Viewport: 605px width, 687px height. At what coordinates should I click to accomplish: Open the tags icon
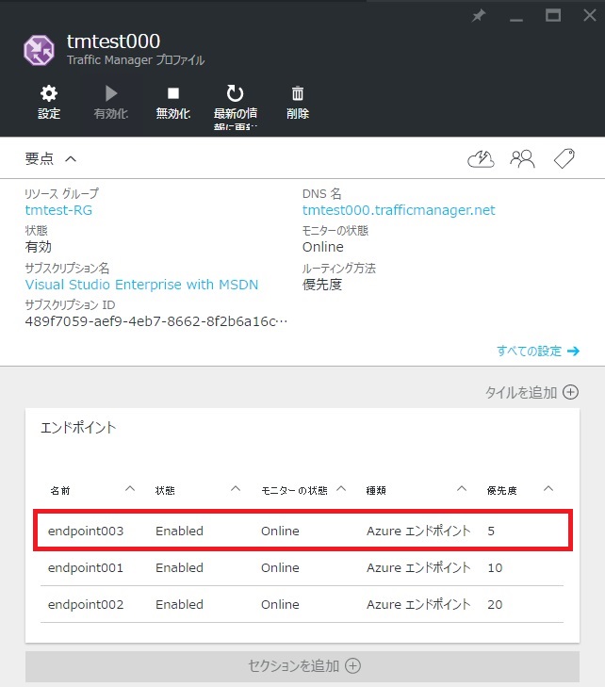point(564,158)
